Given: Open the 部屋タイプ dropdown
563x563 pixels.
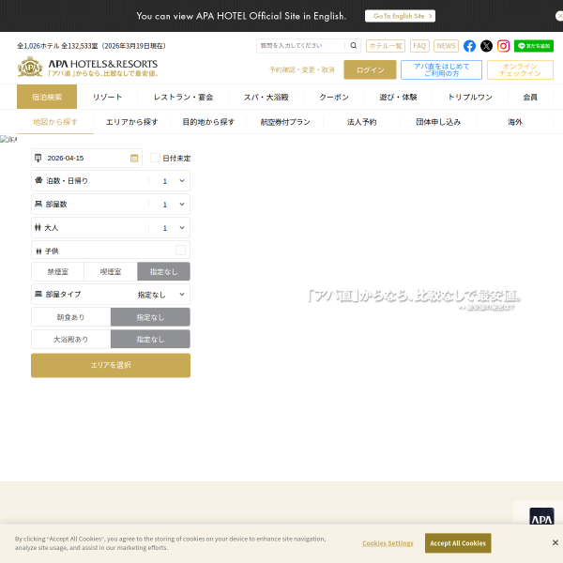Looking at the screenshot, I should [111, 294].
